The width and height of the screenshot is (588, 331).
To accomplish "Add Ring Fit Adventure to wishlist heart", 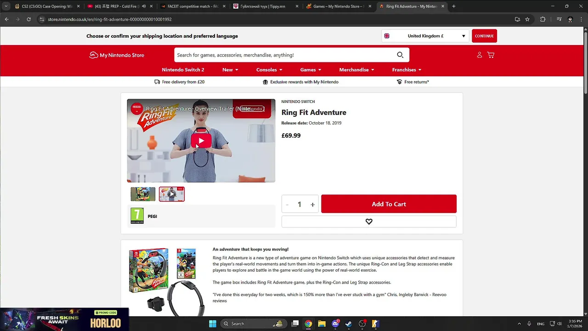I will [369, 222].
